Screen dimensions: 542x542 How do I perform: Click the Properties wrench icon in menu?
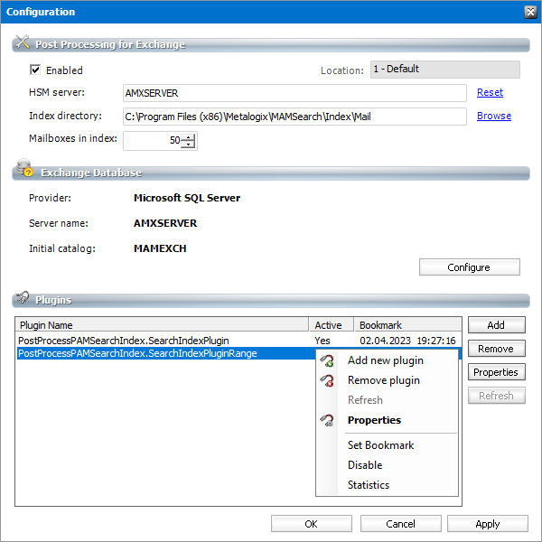point(327,420)
